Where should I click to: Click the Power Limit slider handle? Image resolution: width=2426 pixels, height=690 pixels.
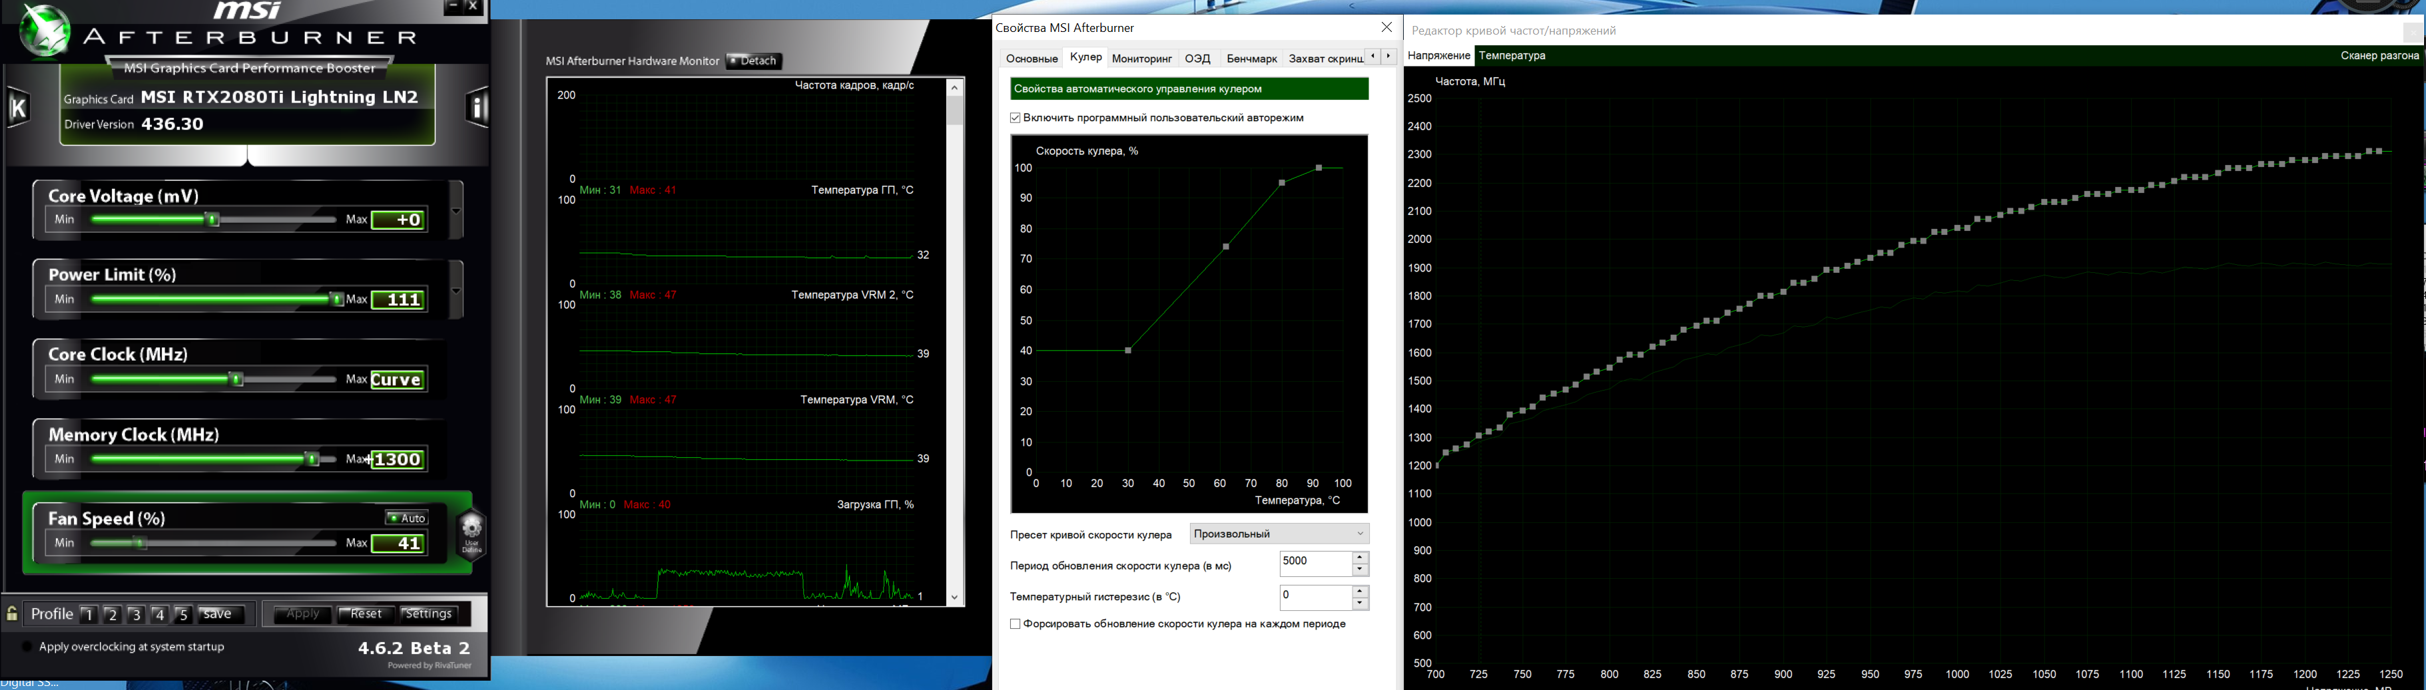336,300
